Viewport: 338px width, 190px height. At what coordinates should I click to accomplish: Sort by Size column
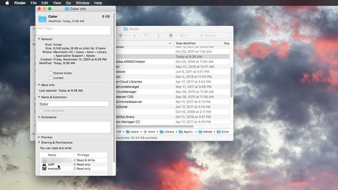[226, 43]
